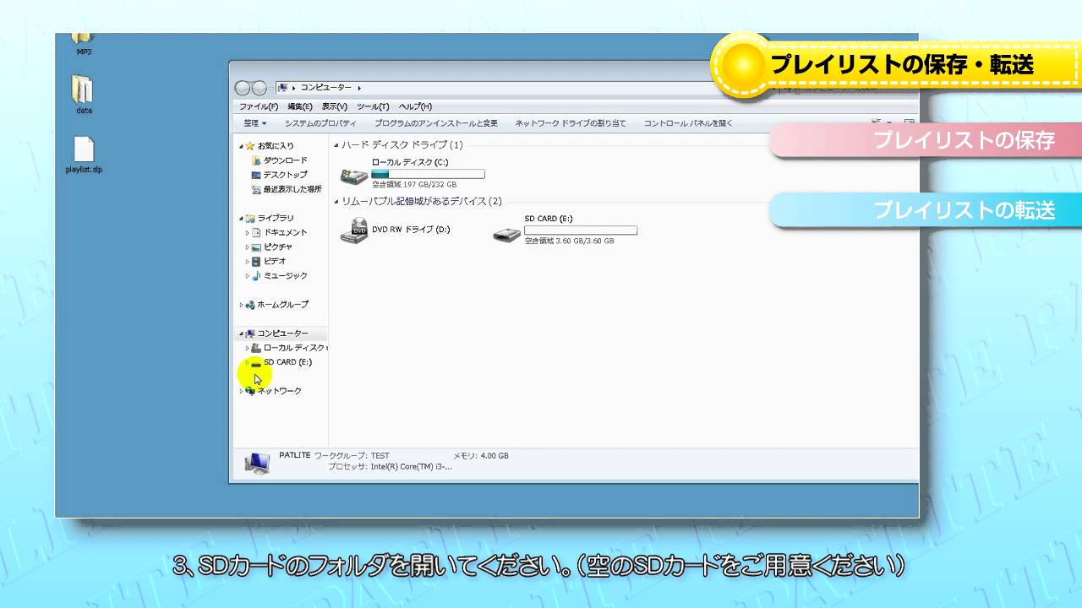Collapse the ハード ディスク ドライブ (1) group header
This screenshot has height=608, width=1082.
click(x=336, y=145)
